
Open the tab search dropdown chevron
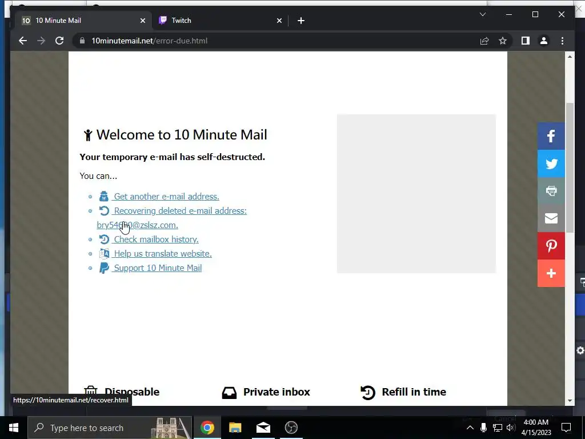[x=482, y=14]
